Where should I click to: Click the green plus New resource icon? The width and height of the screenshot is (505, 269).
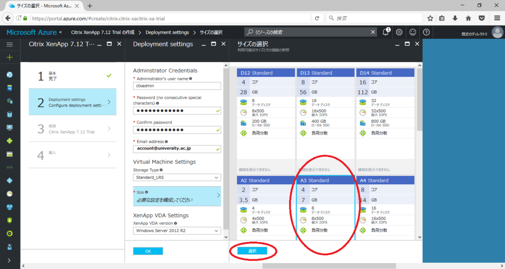point(10,58)
